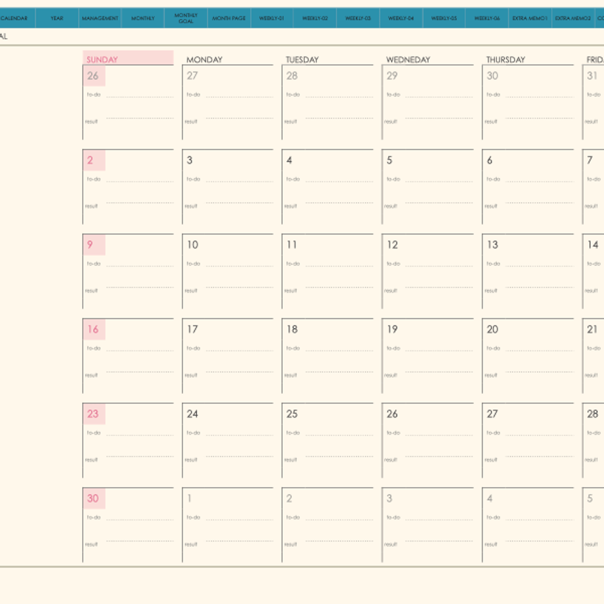Select the pink Sunday date 30
The image size is (604, 604).
tap(93, 498)
